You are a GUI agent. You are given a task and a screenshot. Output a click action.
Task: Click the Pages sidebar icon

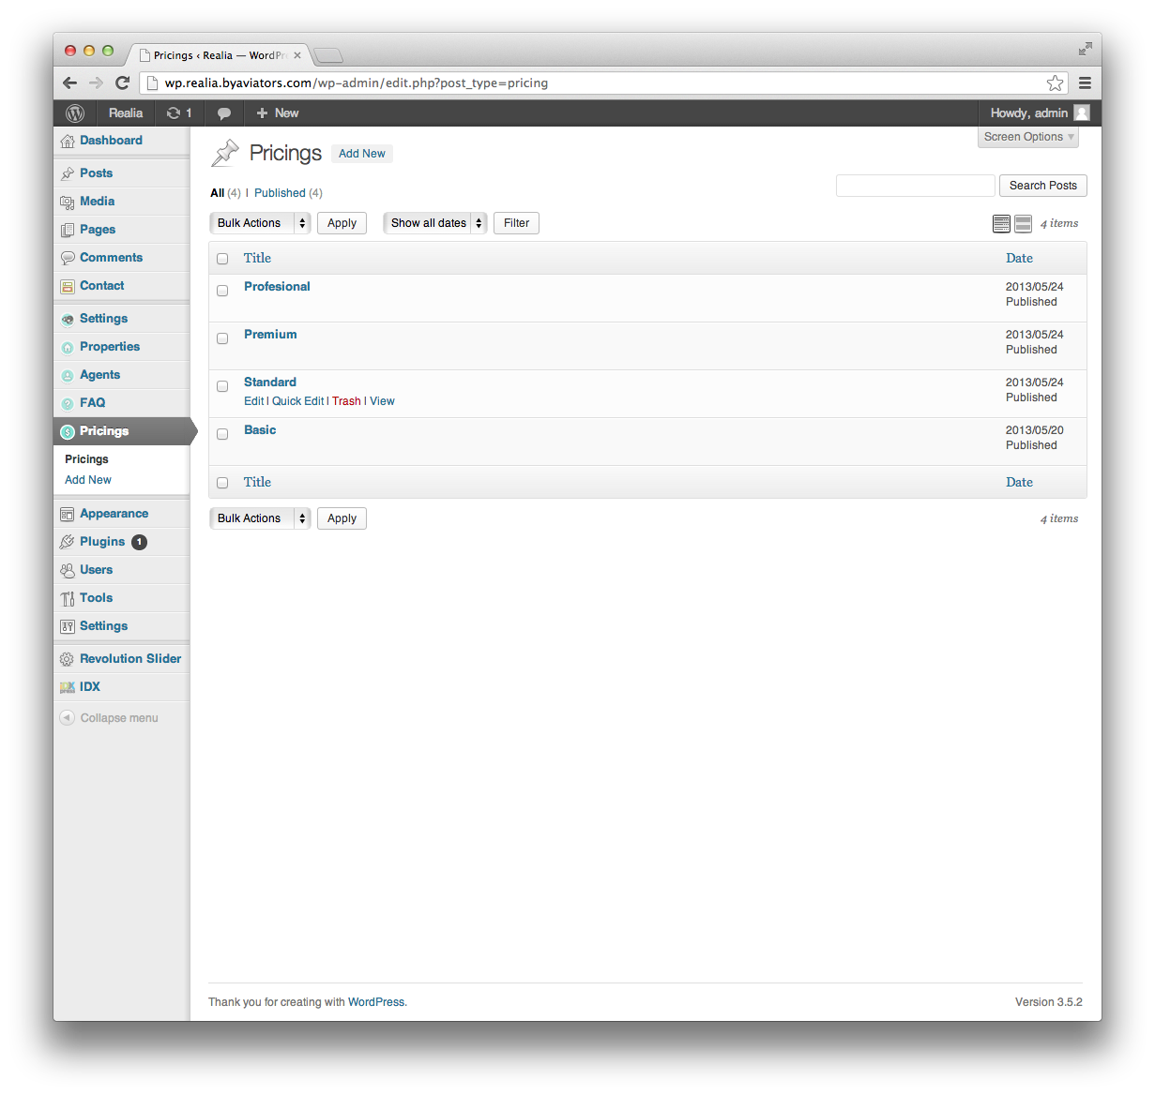click(x=68, y=230)
